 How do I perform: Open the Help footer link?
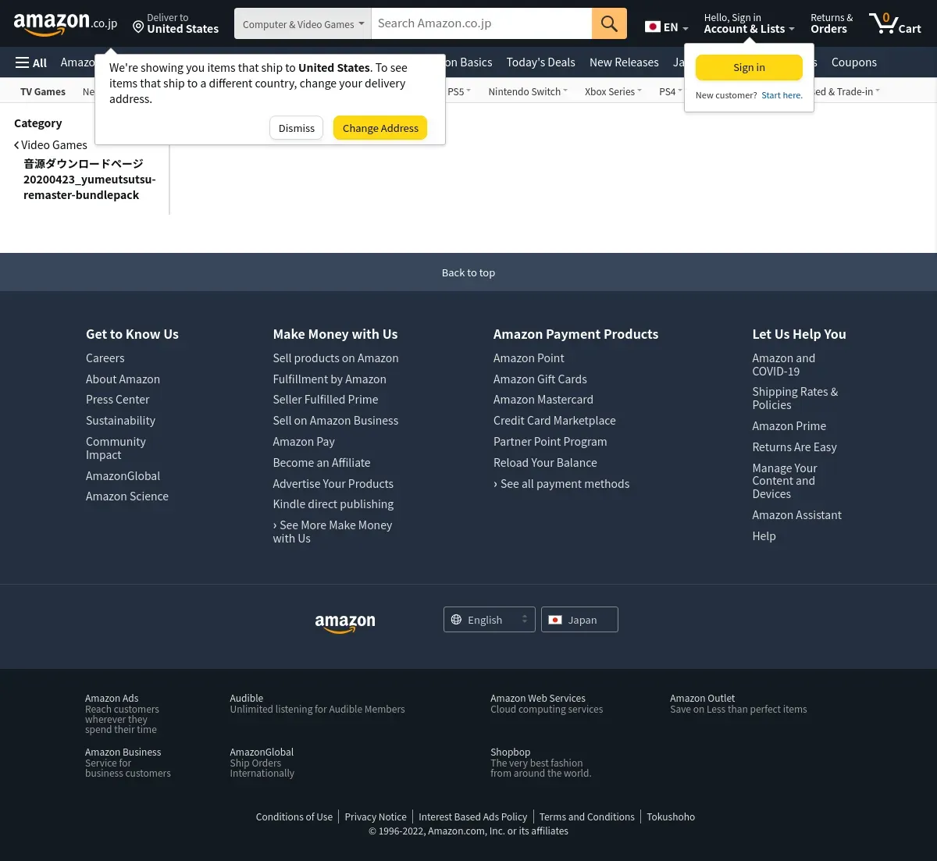[764, 536]
